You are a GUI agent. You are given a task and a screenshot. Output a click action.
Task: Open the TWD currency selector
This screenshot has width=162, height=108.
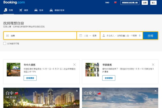point(107,3)
